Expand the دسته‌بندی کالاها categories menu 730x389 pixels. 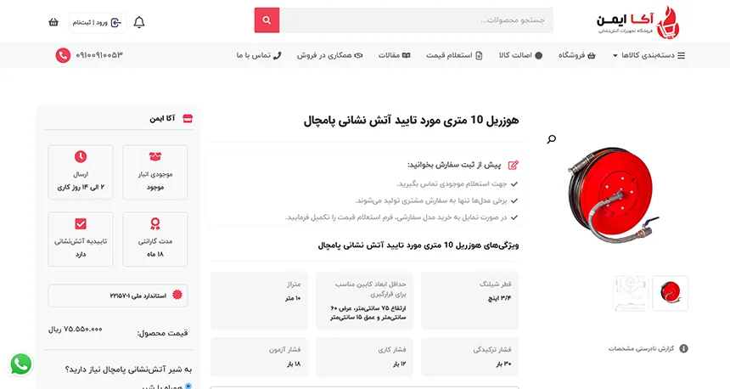point(653,55)
